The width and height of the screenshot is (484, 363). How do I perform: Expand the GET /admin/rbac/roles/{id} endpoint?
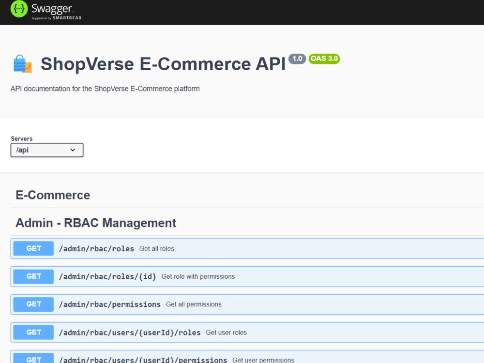pyautogui.click(x=247, y=276)
